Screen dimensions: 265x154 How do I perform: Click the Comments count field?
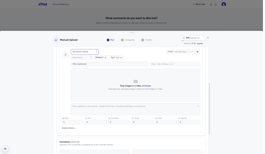[x=119, y=122]
